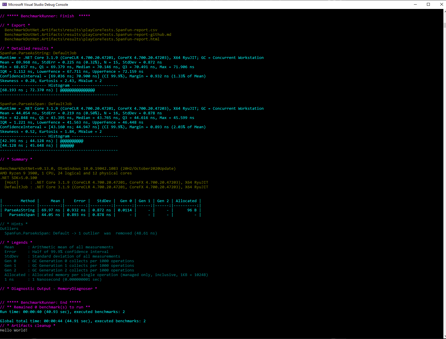Click the '// * Detailed results *' heading

pyautogui.click(x=27, y=49)
